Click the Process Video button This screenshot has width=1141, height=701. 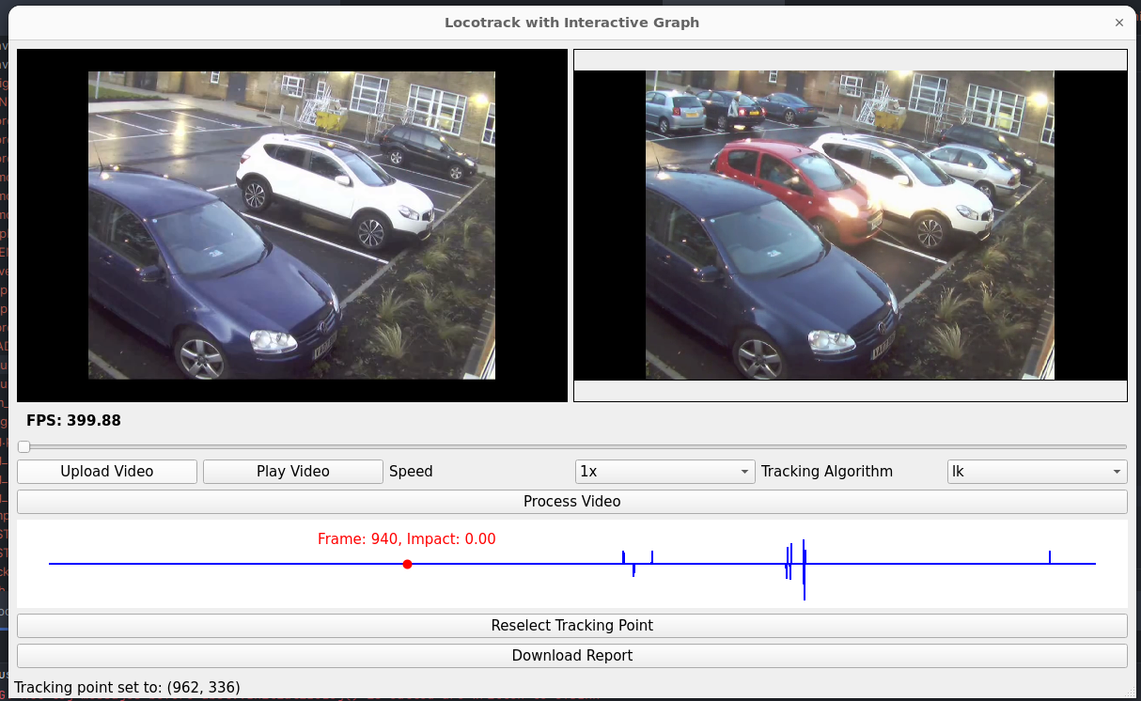(571, 502)
